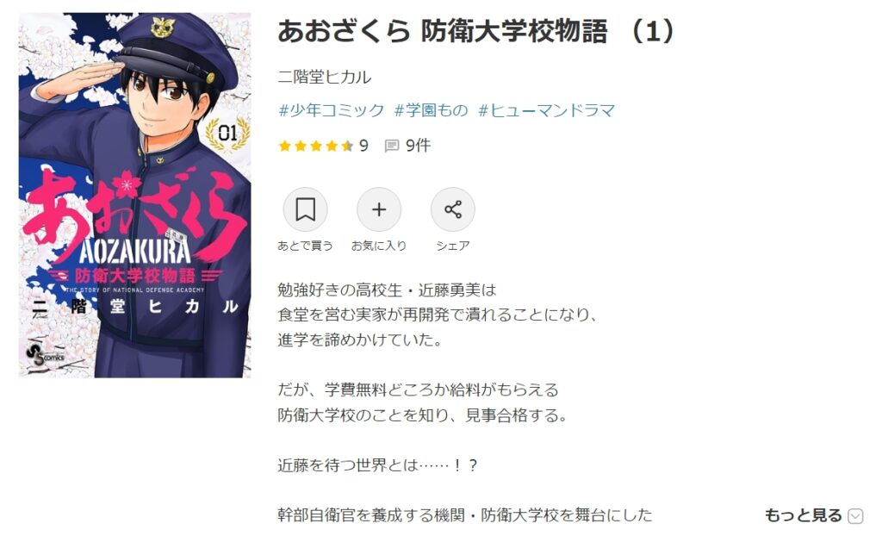Screen dimensions: 882x536
Task: Click the title あおざくら 防衛大学校物語 (1)
Action: click(475, 31)
